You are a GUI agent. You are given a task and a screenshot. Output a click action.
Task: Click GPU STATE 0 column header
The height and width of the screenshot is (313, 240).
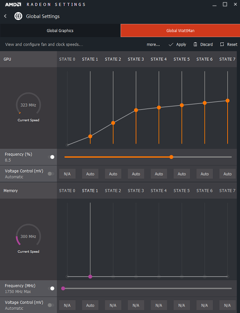click(67, 59)
